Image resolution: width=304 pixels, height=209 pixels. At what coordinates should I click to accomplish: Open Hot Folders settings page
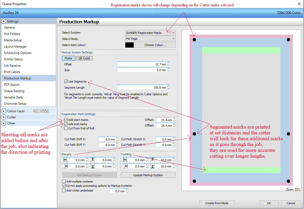pyautogui.click(x=29, y=34)
